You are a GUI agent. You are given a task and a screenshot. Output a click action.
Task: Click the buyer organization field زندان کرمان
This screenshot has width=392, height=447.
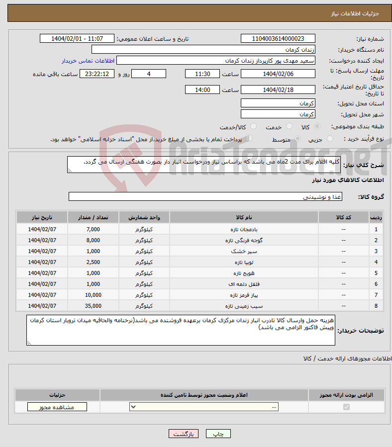[203, 49]
